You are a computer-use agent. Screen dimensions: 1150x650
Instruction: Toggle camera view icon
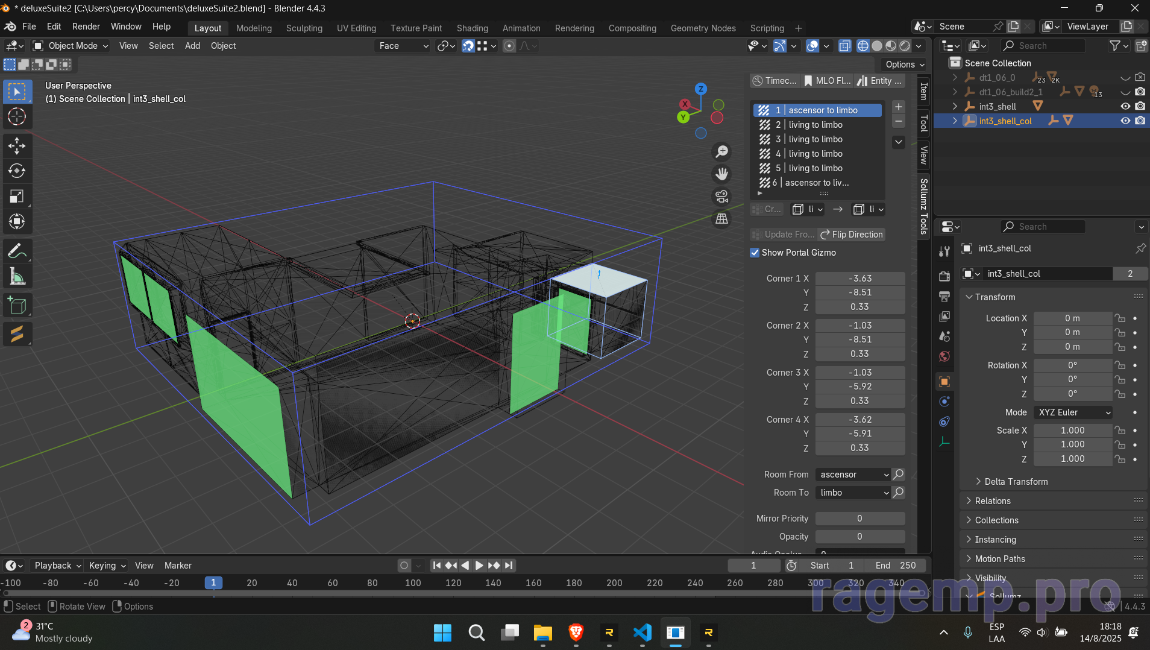[721, 197]
